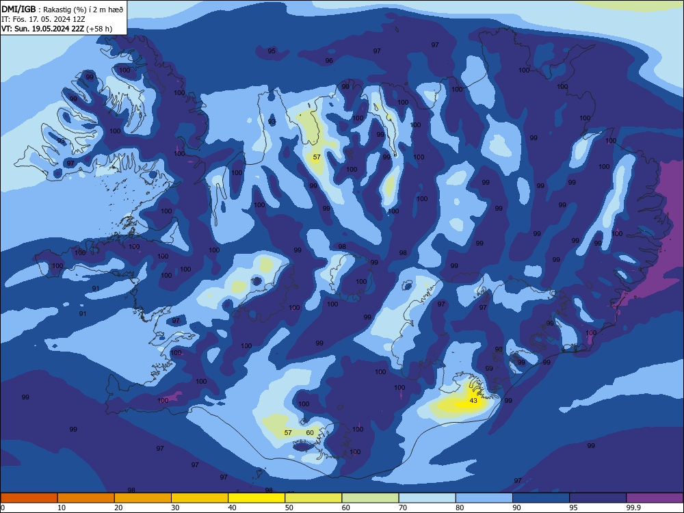Choose the golden 30–40 legend swatch

(200, 498)
